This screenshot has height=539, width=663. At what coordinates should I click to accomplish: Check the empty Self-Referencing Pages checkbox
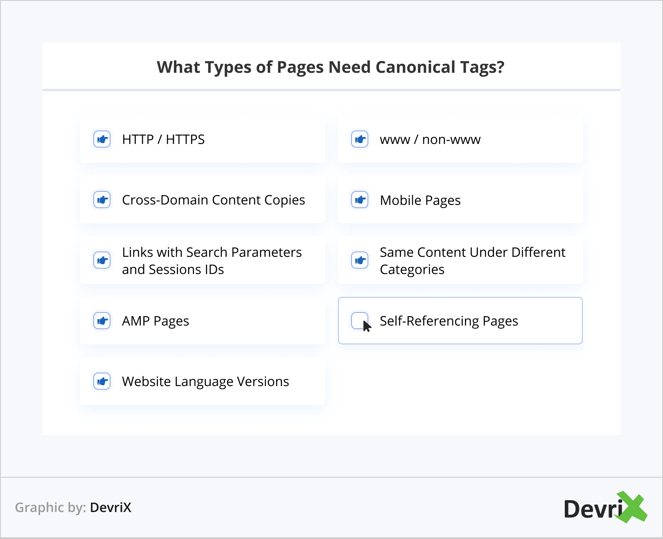(359, 320)
